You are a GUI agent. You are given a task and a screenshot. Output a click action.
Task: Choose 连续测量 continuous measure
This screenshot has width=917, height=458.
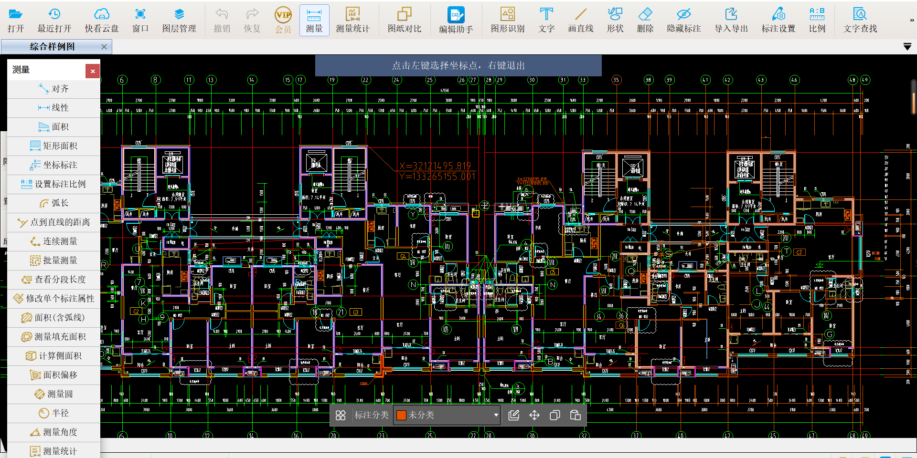tap(53, 241)
